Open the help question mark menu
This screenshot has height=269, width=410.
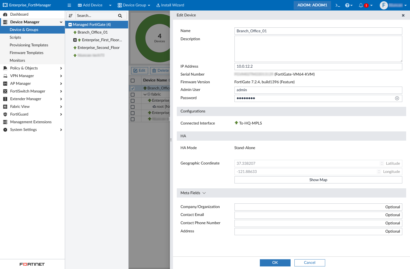347,5
